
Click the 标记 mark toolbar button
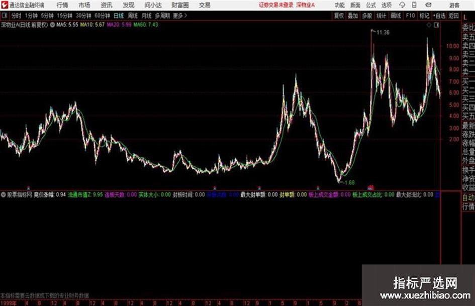tap(424, 16)
